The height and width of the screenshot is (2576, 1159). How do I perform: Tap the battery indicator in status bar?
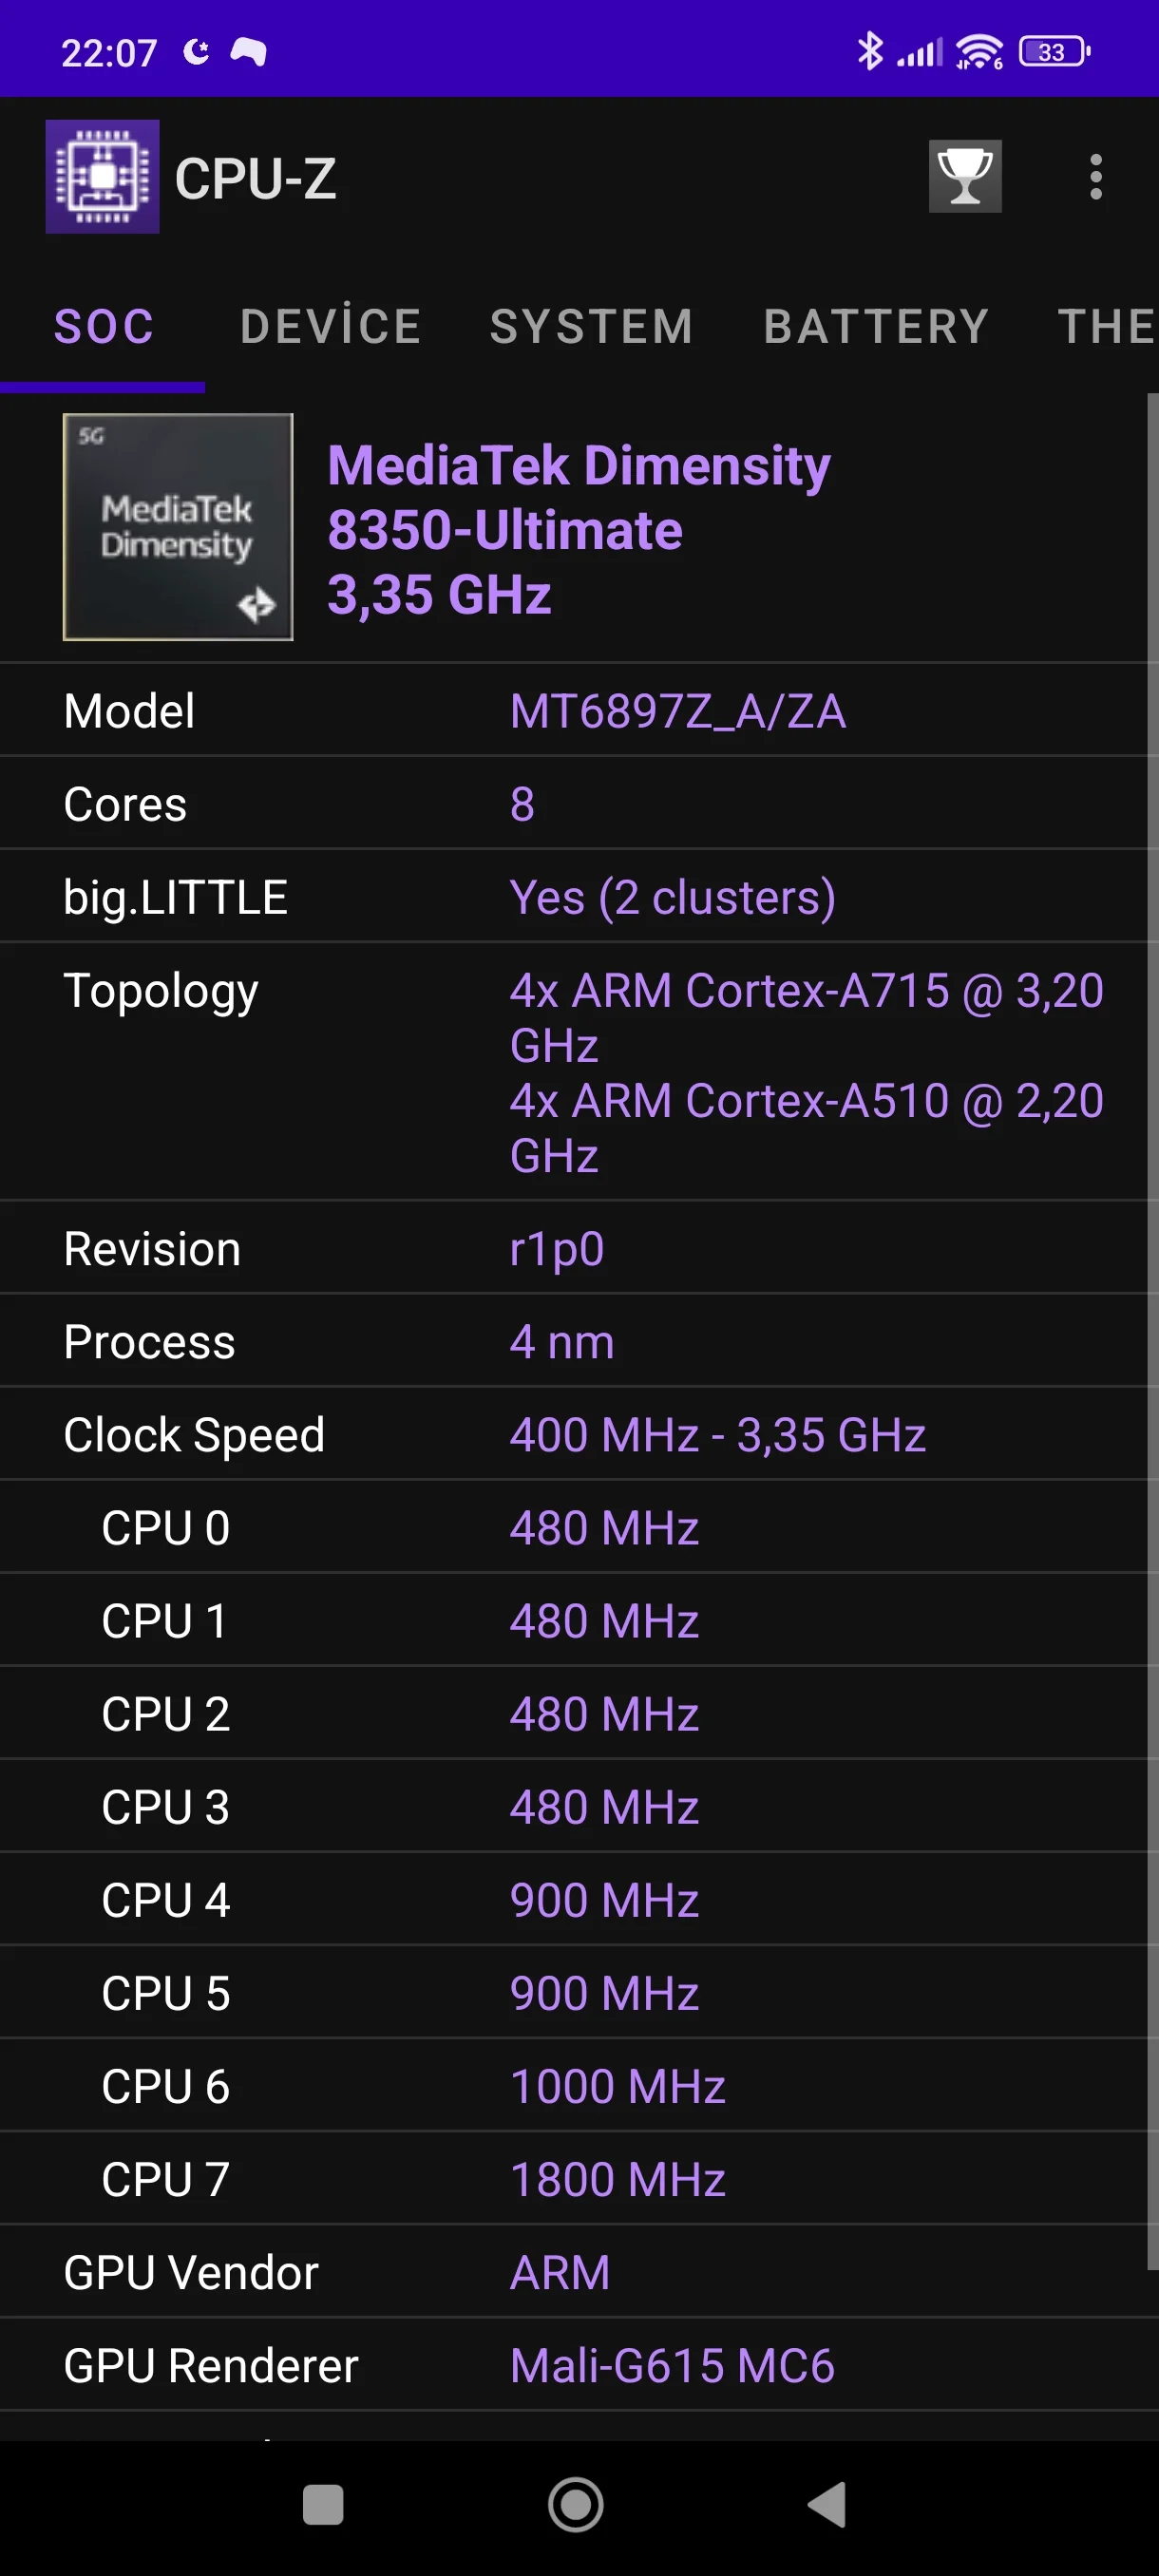[x=1054, y=52]
